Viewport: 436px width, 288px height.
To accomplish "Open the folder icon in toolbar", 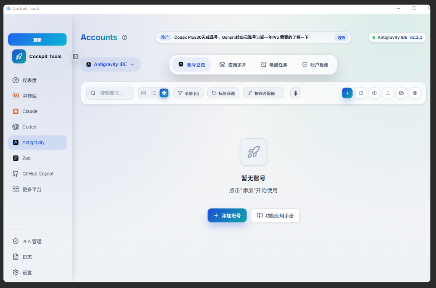I will 401,93.
